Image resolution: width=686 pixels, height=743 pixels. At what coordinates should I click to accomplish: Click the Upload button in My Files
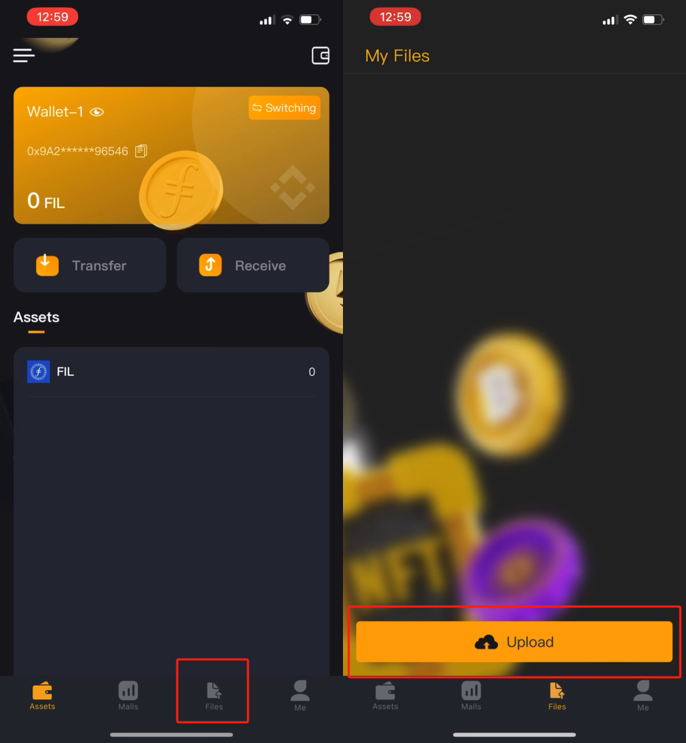pyautogui.click(x=514, y=642)
